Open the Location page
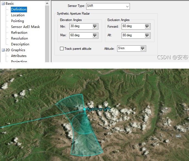This screenshot has width=189, height=161. coord(18,15)
